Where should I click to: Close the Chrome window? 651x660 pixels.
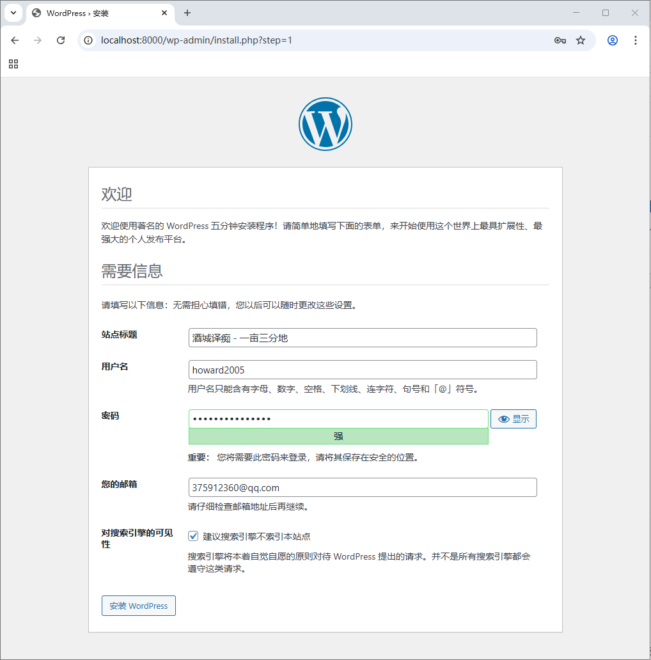pyautogui.click(x=635, y=13)
